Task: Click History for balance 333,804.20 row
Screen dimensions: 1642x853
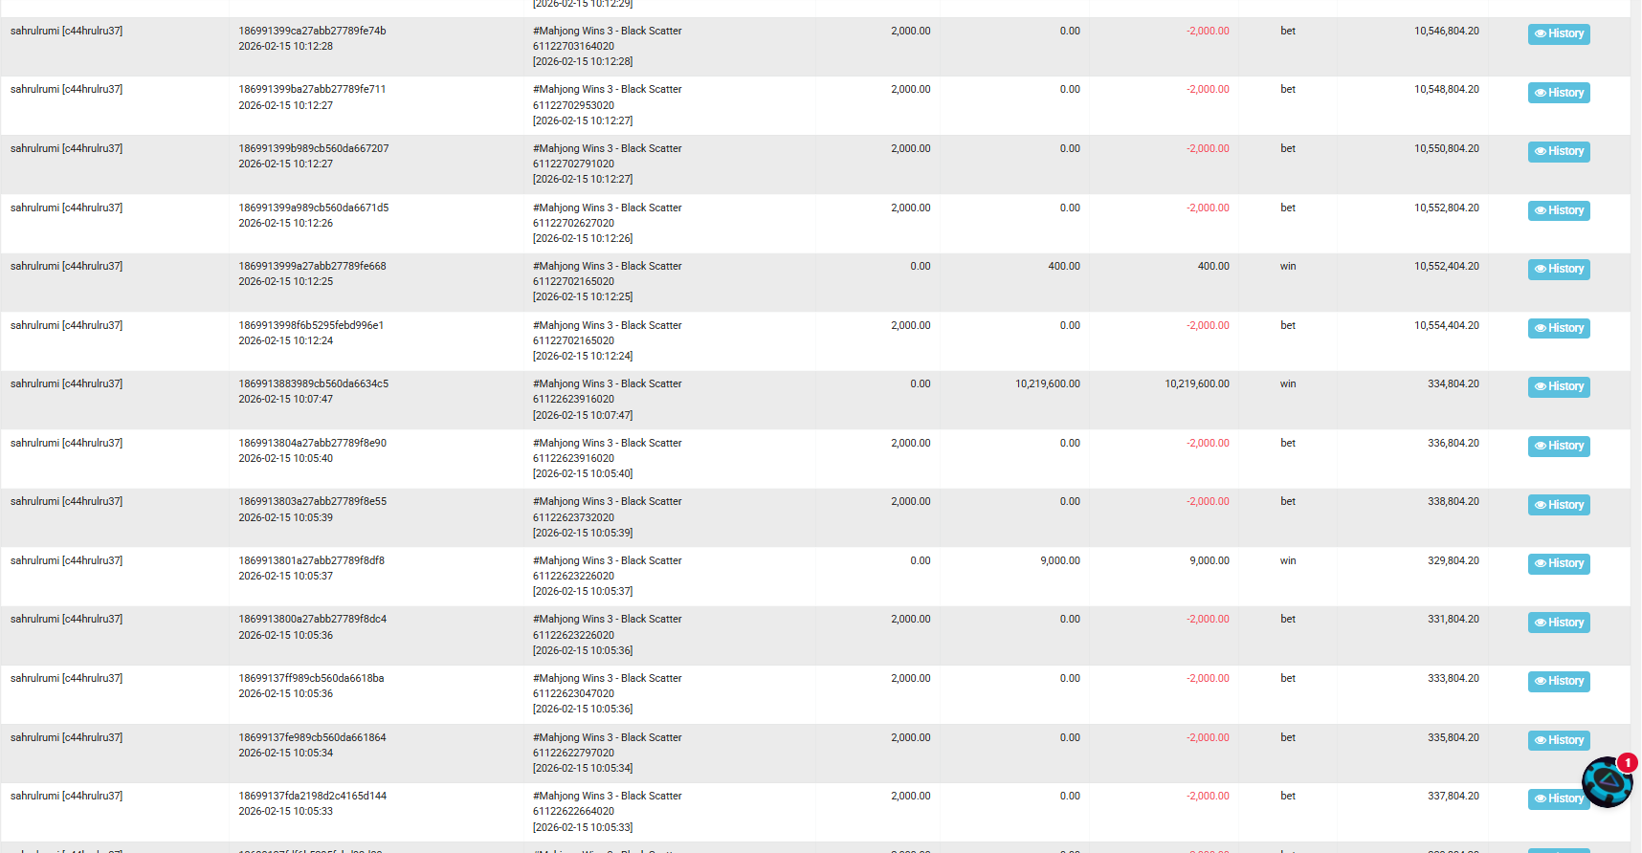Action: coord(1558,681)
